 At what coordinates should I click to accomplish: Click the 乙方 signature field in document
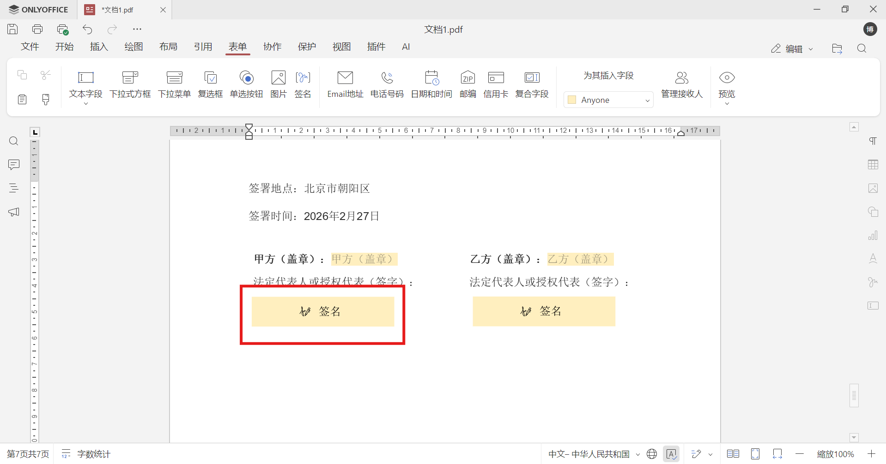pyautogui.click(x=544, y=311)
